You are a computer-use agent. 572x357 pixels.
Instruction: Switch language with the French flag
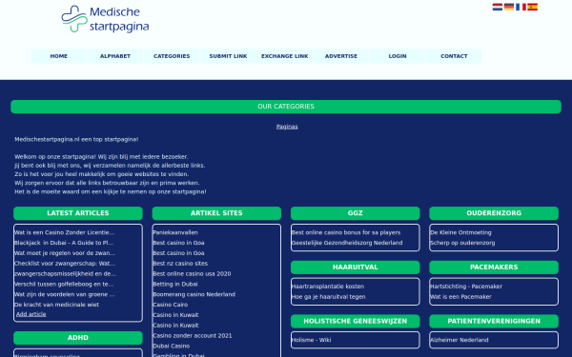[x=521, y=7]
